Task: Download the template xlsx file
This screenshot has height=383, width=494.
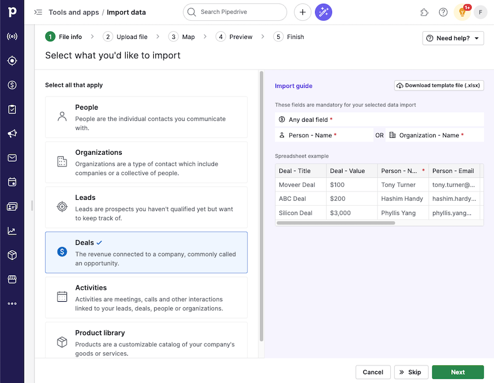Action: click(x=439, y=86)
